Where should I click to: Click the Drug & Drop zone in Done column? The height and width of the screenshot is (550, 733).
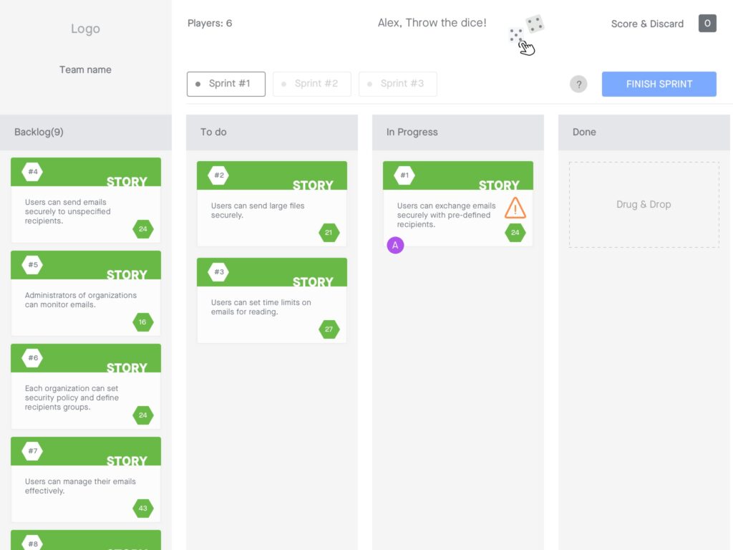pyautogui.click(x=643, y=205)
